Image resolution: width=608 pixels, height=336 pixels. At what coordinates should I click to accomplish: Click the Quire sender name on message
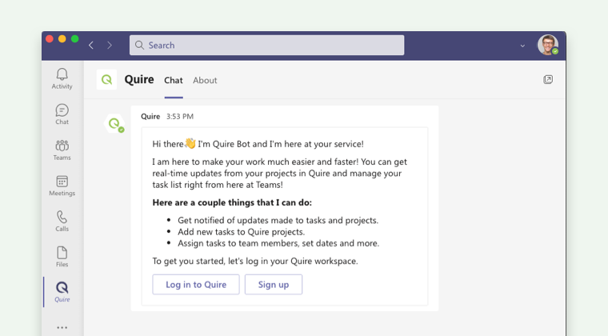click(x=150, y=117)
